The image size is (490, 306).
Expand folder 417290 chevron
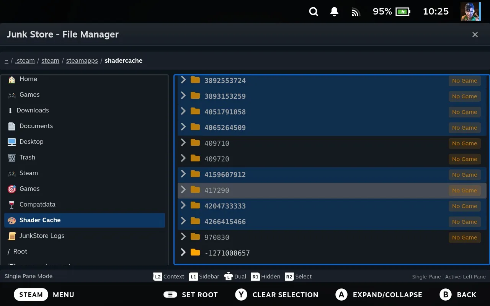[183, 189]
